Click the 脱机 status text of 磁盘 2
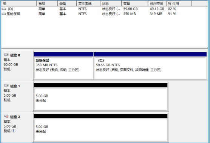 coord(7,131)
